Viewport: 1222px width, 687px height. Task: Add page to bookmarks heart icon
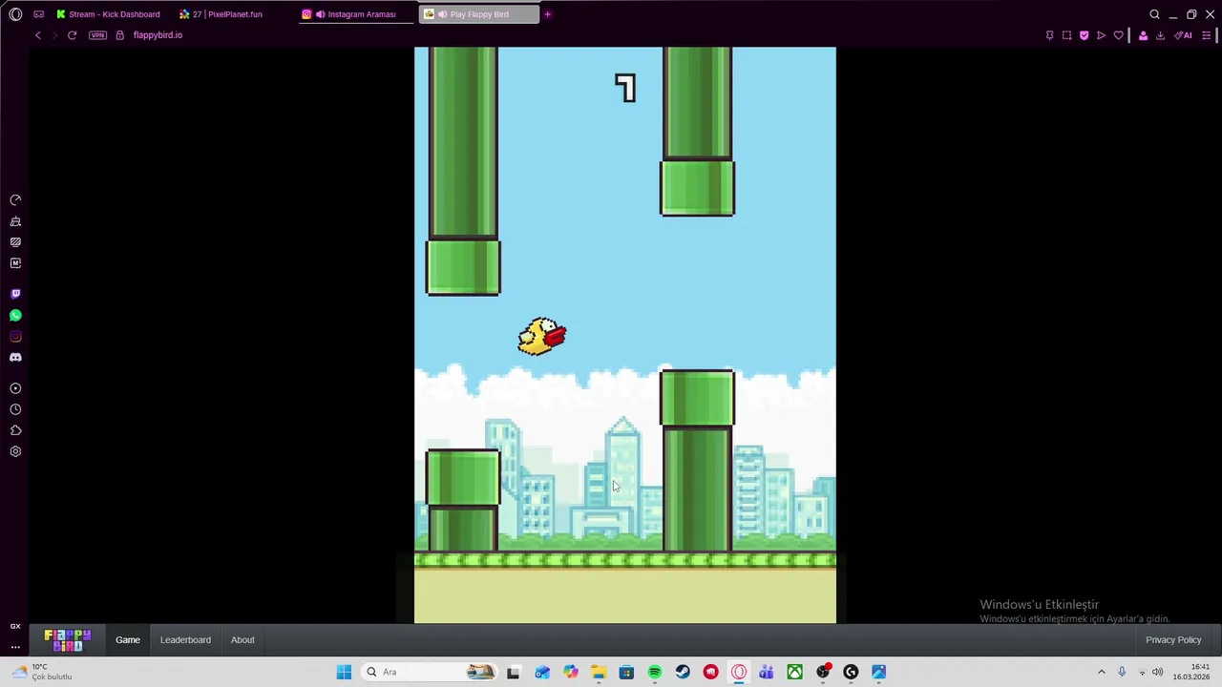coord(1118,35)
